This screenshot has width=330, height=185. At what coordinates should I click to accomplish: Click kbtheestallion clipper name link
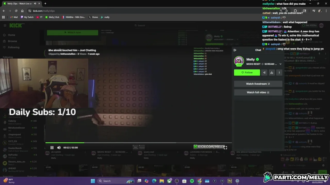point(68,54)
